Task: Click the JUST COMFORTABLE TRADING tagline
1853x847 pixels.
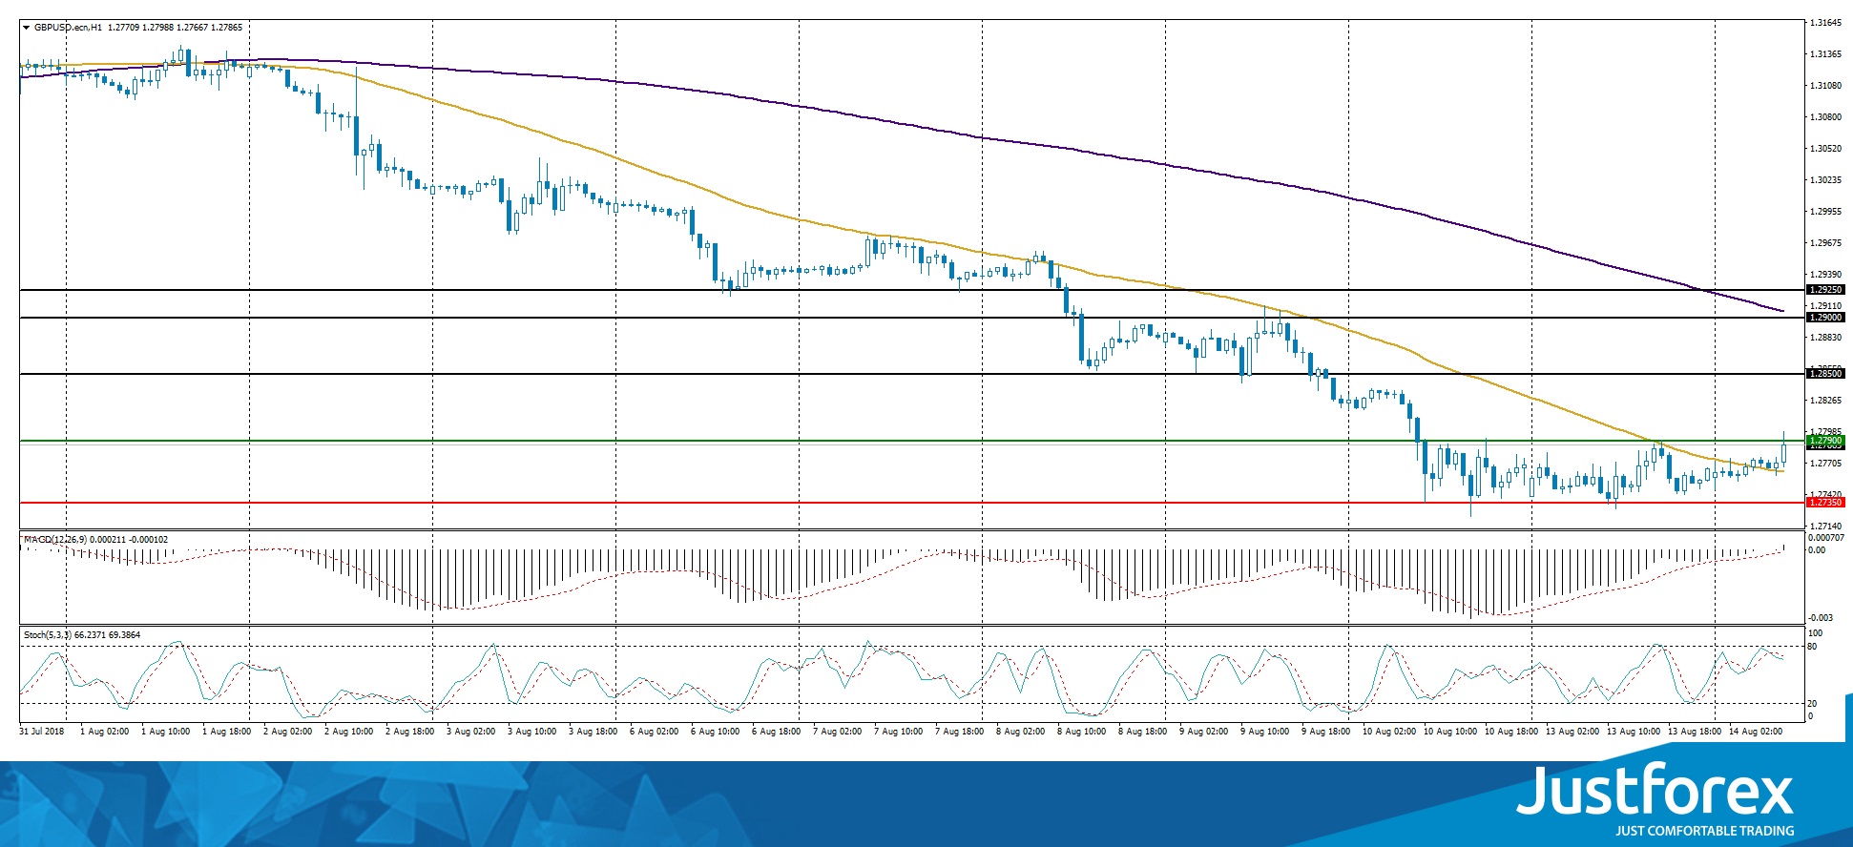Action: pos(1704,831)
